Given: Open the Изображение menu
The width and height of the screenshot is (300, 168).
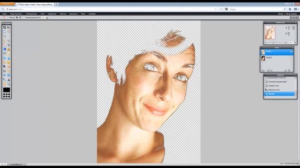Looking at the screenshot, I should point(31,14).
